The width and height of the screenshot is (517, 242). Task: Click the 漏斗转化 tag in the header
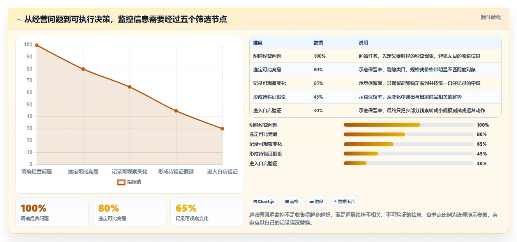pos(491,17)
